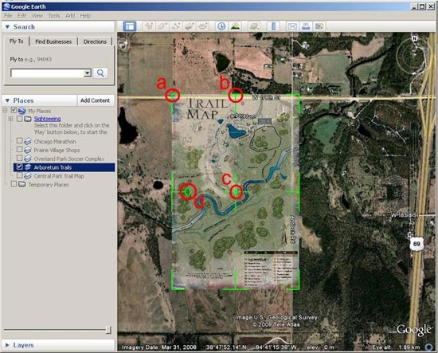
Task: Click the view in Google Maps icon
Action: [319, 26]
